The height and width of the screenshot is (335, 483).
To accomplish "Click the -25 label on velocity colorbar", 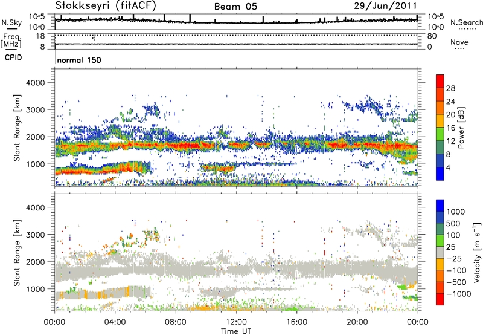I will click(453, 258).
